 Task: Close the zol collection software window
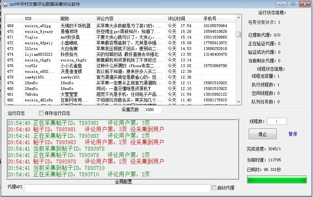tap(304, 4)
